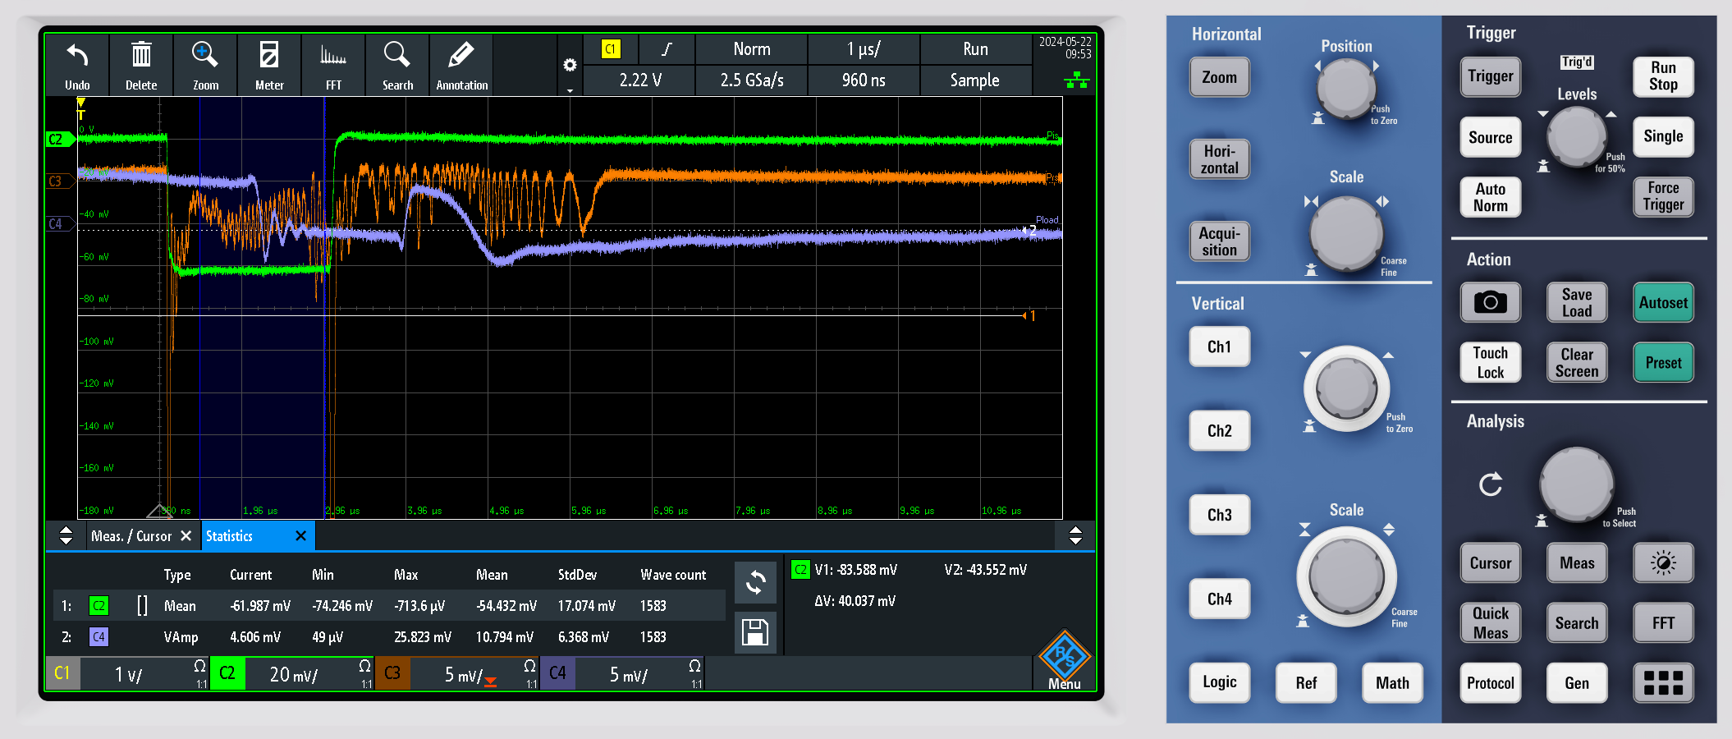Close the Statistics tab
Image resolution: width=1732 pixels, height=739 pixels.
[300, 536]
